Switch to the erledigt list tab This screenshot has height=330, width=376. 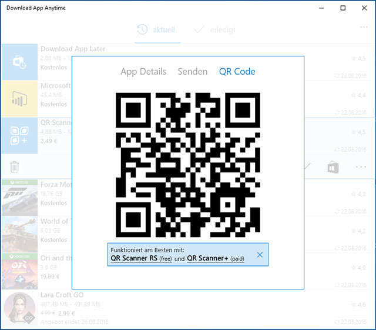[x=215, y=30]
